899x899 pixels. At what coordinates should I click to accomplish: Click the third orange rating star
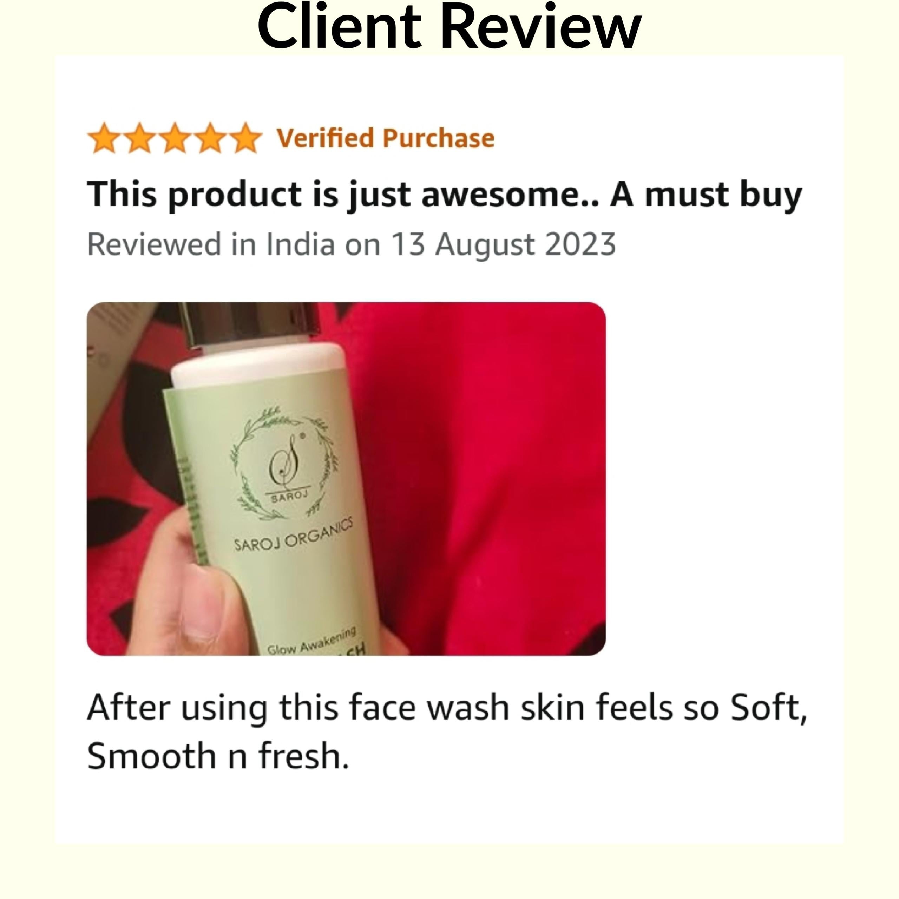[x=175, y=138]
